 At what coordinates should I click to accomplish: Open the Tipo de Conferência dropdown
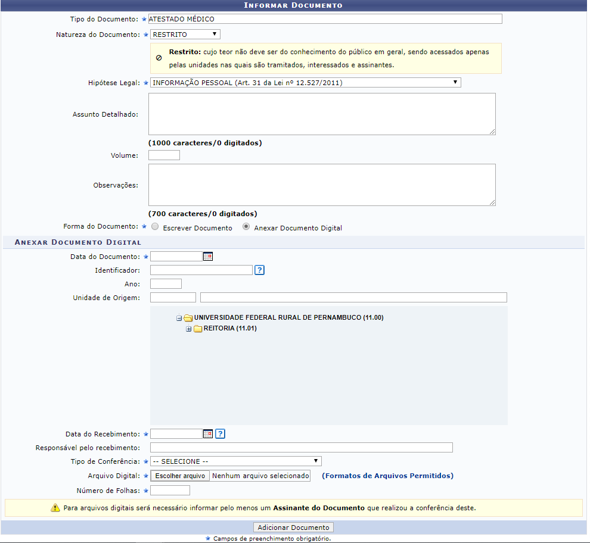pyautogui.click(x=235, y=461)
